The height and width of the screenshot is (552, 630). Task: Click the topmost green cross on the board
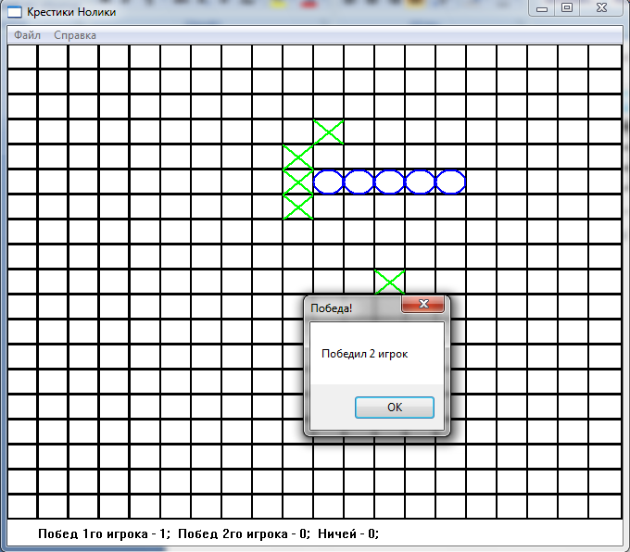pyautogui.click(x=329, y=132)
